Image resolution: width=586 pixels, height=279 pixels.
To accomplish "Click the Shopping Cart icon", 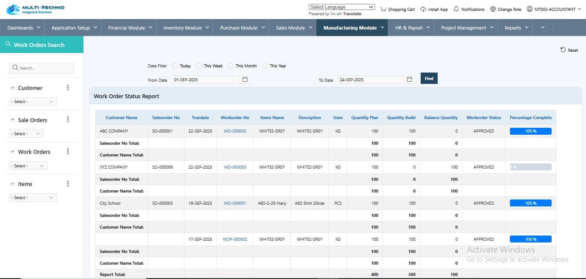I will tap(383, 9).
